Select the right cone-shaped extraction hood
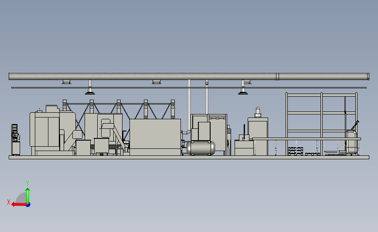Image resolution: width=378 pixels, height=232 pixels. point(243,91)
